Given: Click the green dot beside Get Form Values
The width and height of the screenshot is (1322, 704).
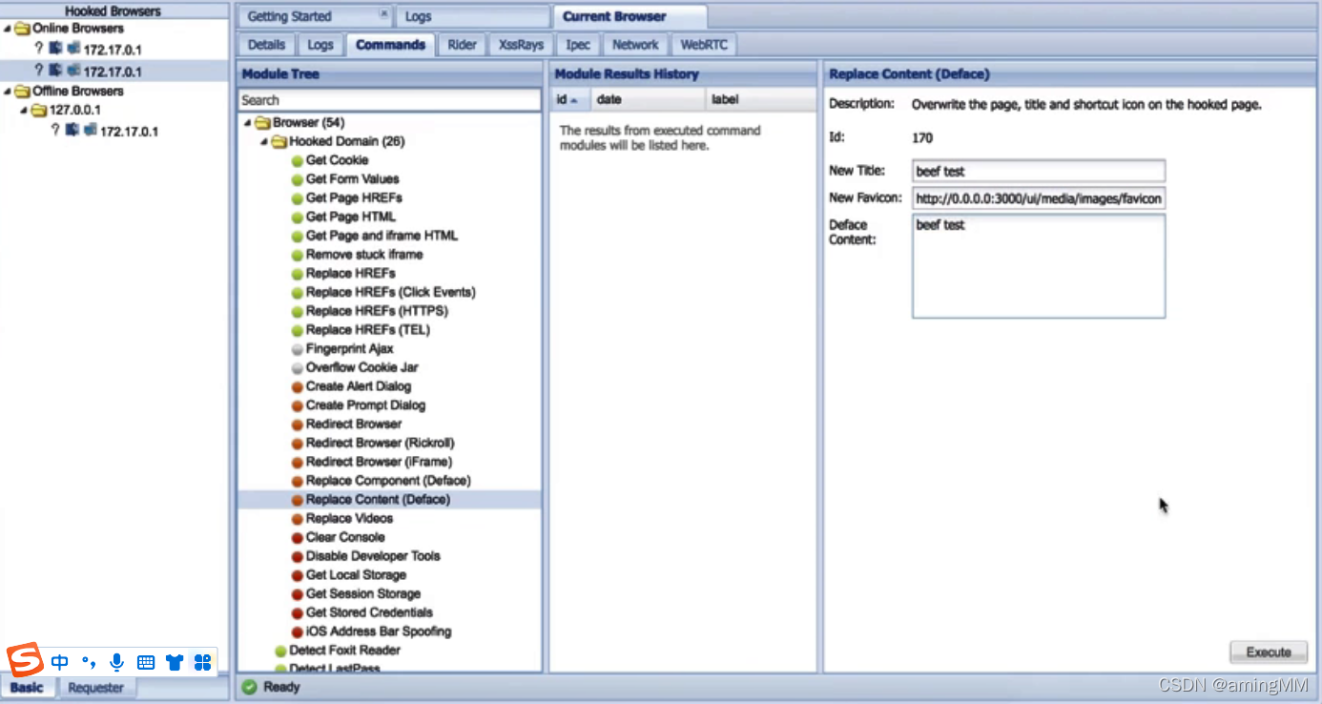Looking at the screenshot, I should [x=298, y=179].
